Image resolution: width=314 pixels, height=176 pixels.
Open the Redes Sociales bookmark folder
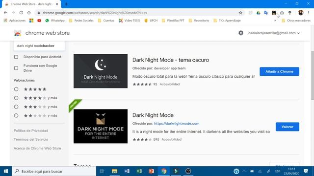81,21
